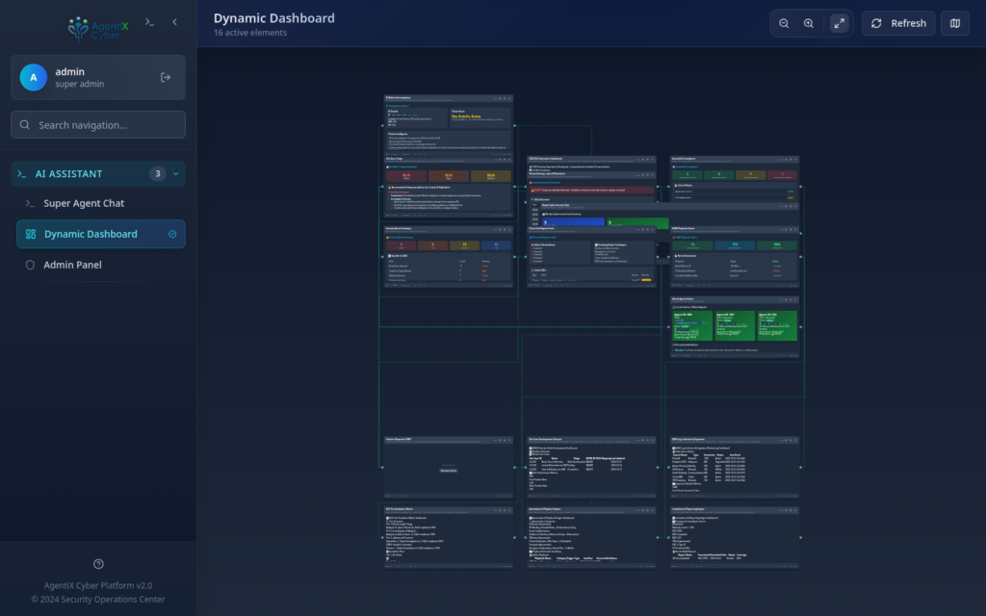This screenshot has width=986, height=616.
Task: Click the Admin Panel shield icon
Action: pos(30,265)
